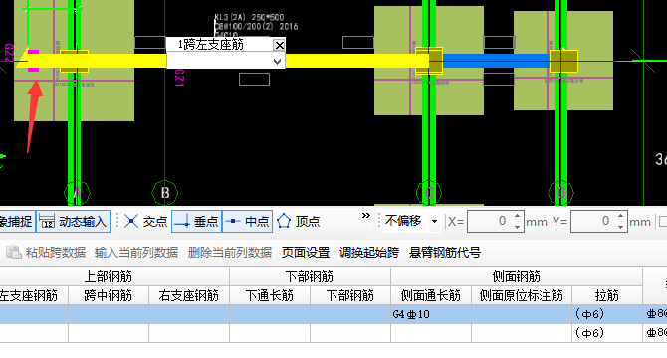The height and width of the screenshot is (358, 667).
Task: Click the 跨中钢筋 column header
Action: coord(109,295)
